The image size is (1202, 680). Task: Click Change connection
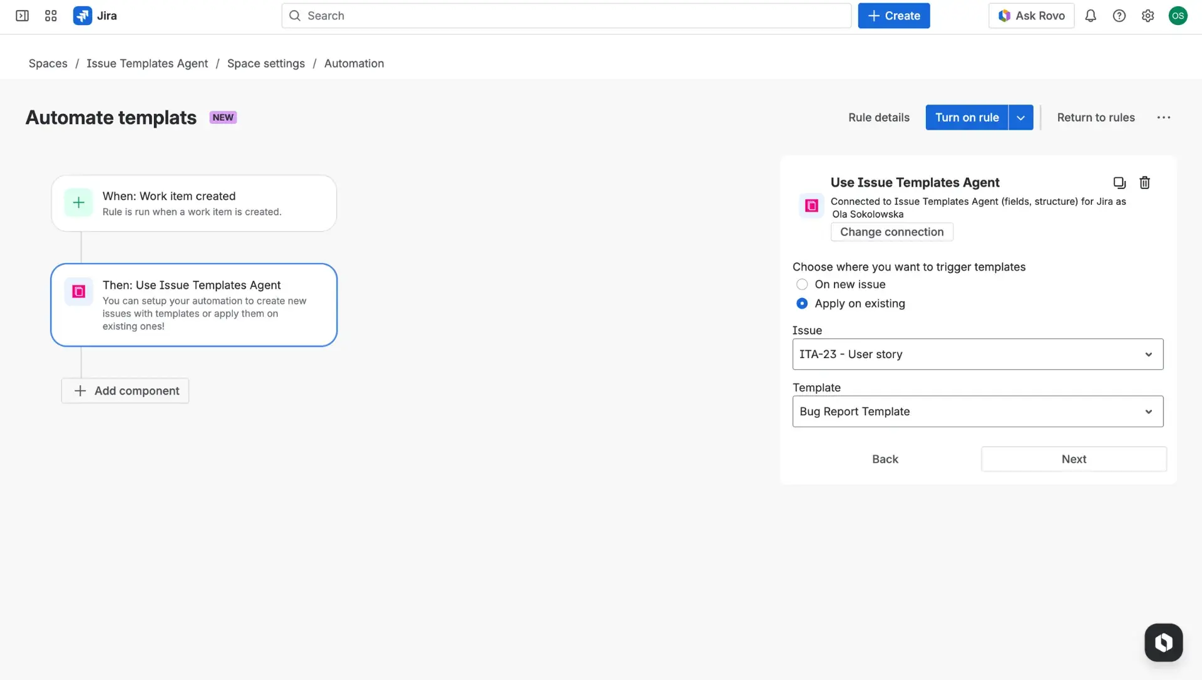pyautogui.click(x=891, y=232)
